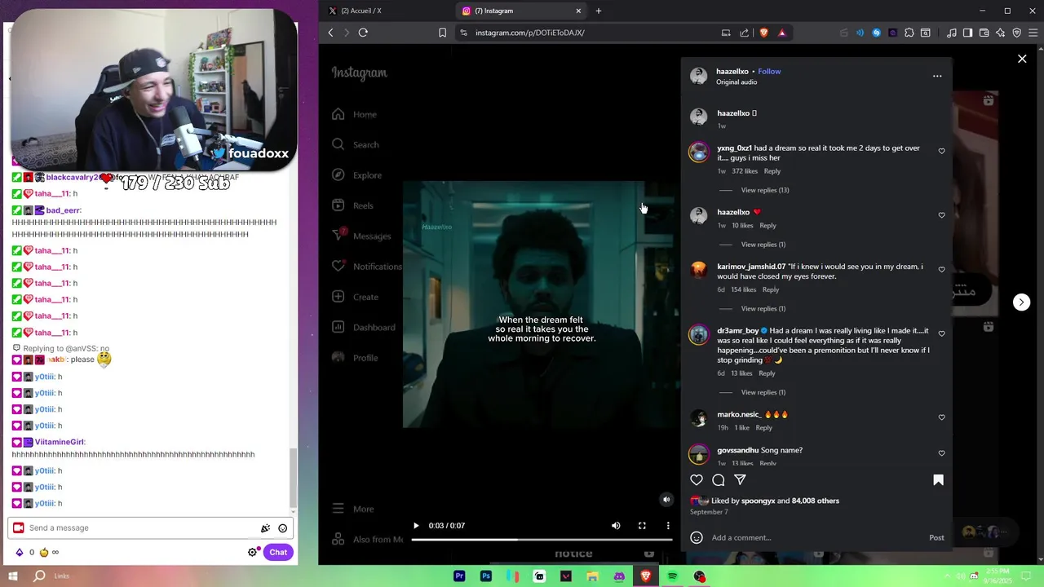This screenshot has height=587, width=1044.
Task: Like marko.nesic_'s comment
Action: coord(941,417)
